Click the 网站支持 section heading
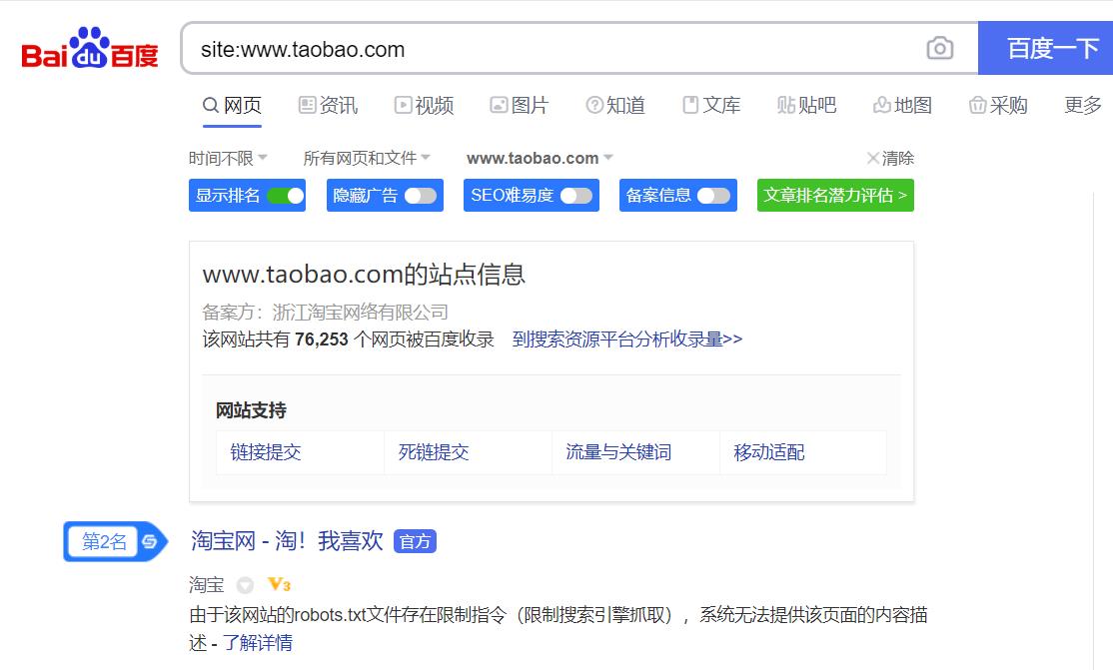This screenshot has height=670, width=1113. pyautogui.click(x=252, y=410)
